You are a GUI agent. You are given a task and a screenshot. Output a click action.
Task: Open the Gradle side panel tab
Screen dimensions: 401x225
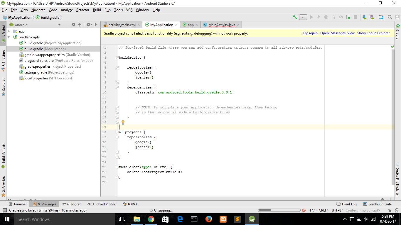click(x=397, y=32)
